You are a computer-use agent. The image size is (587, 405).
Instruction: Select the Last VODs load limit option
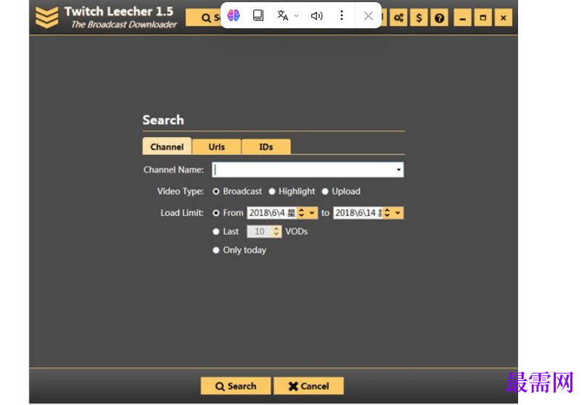[215, 232]
